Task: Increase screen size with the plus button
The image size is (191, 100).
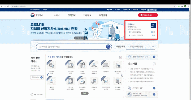Action: coord(155,10)
